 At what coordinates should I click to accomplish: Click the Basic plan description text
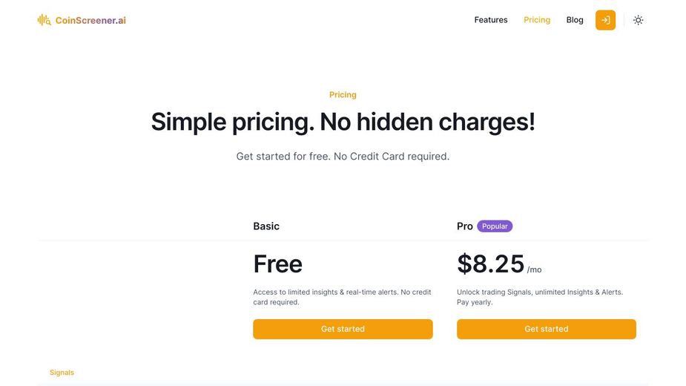(342, 297)
